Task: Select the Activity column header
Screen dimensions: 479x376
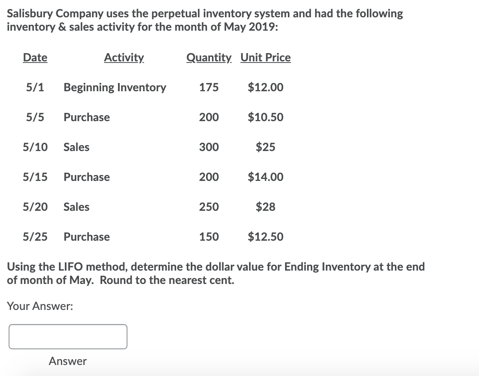Action: pos(124,58)
